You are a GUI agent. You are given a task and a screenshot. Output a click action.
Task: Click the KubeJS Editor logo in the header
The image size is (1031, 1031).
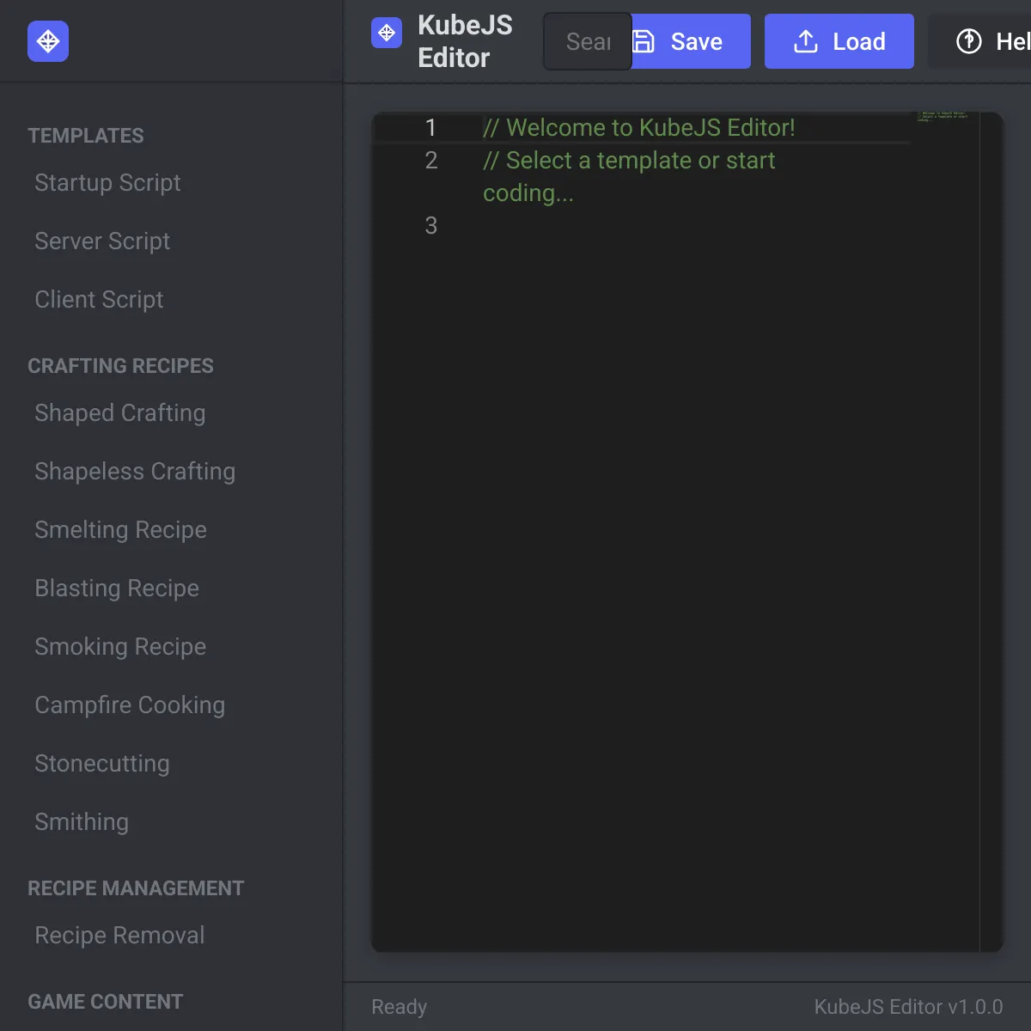click(387, 33)
